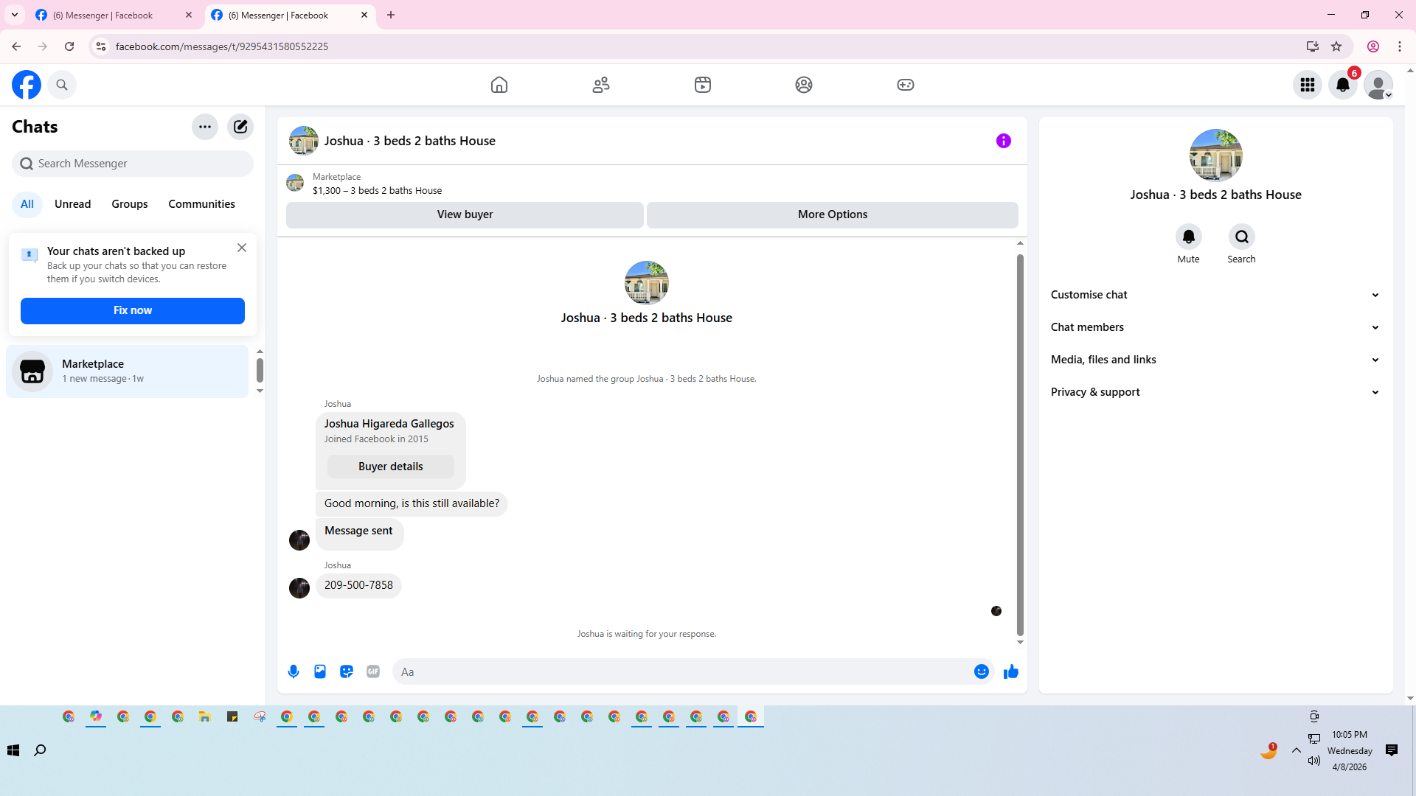The height and width of the screenshot is (796, 1416).
Task: Toggle conversation information panel
Action: [1003, 141]
